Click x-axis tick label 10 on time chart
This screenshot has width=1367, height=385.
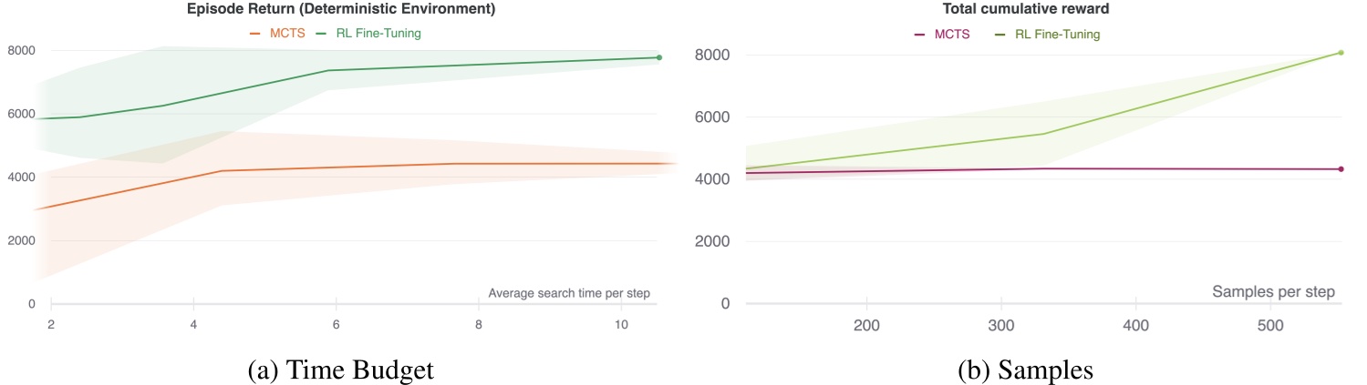tap(621, 325)
